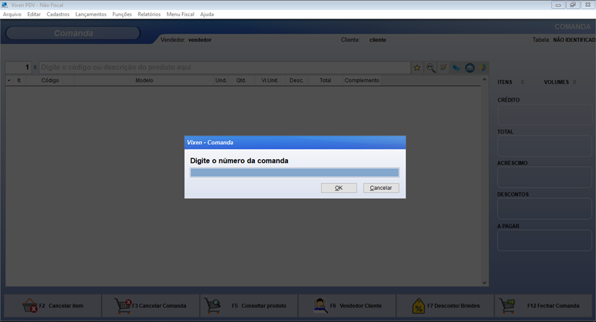The image size is (596, 322).
Task: Click the star favorites icon
Action: pos(417,67)
